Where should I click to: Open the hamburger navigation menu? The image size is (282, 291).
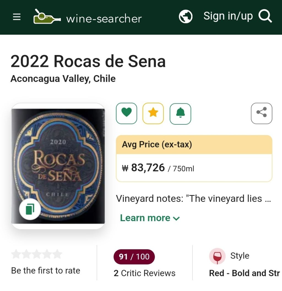(17, 17)
